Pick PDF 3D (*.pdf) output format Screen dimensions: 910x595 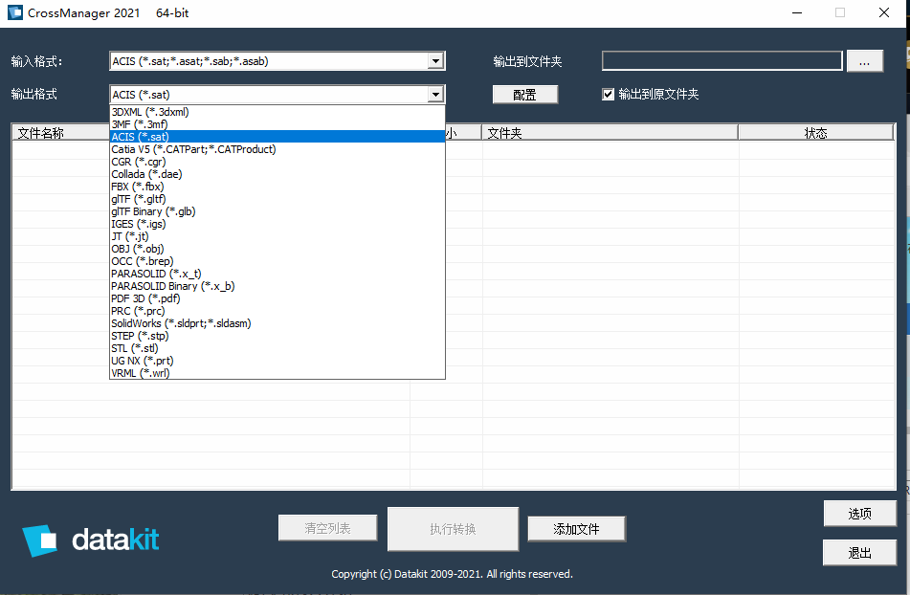tap(277, 298)
